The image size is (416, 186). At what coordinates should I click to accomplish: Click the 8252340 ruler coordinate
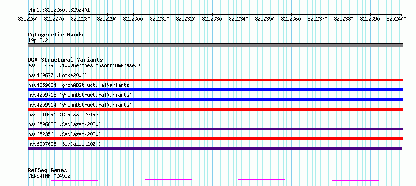(x=238, y=19)
